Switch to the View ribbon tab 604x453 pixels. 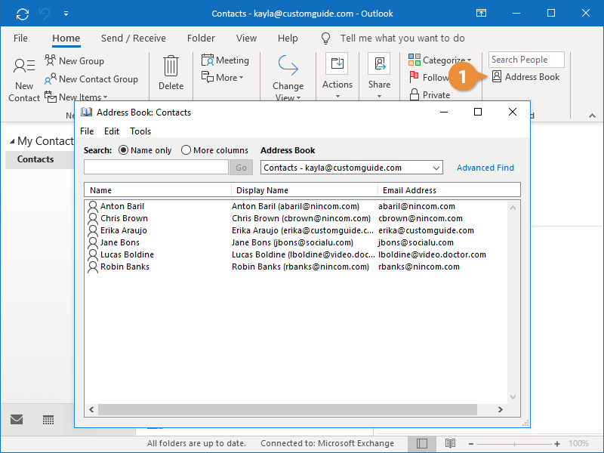tap(247, 39)
